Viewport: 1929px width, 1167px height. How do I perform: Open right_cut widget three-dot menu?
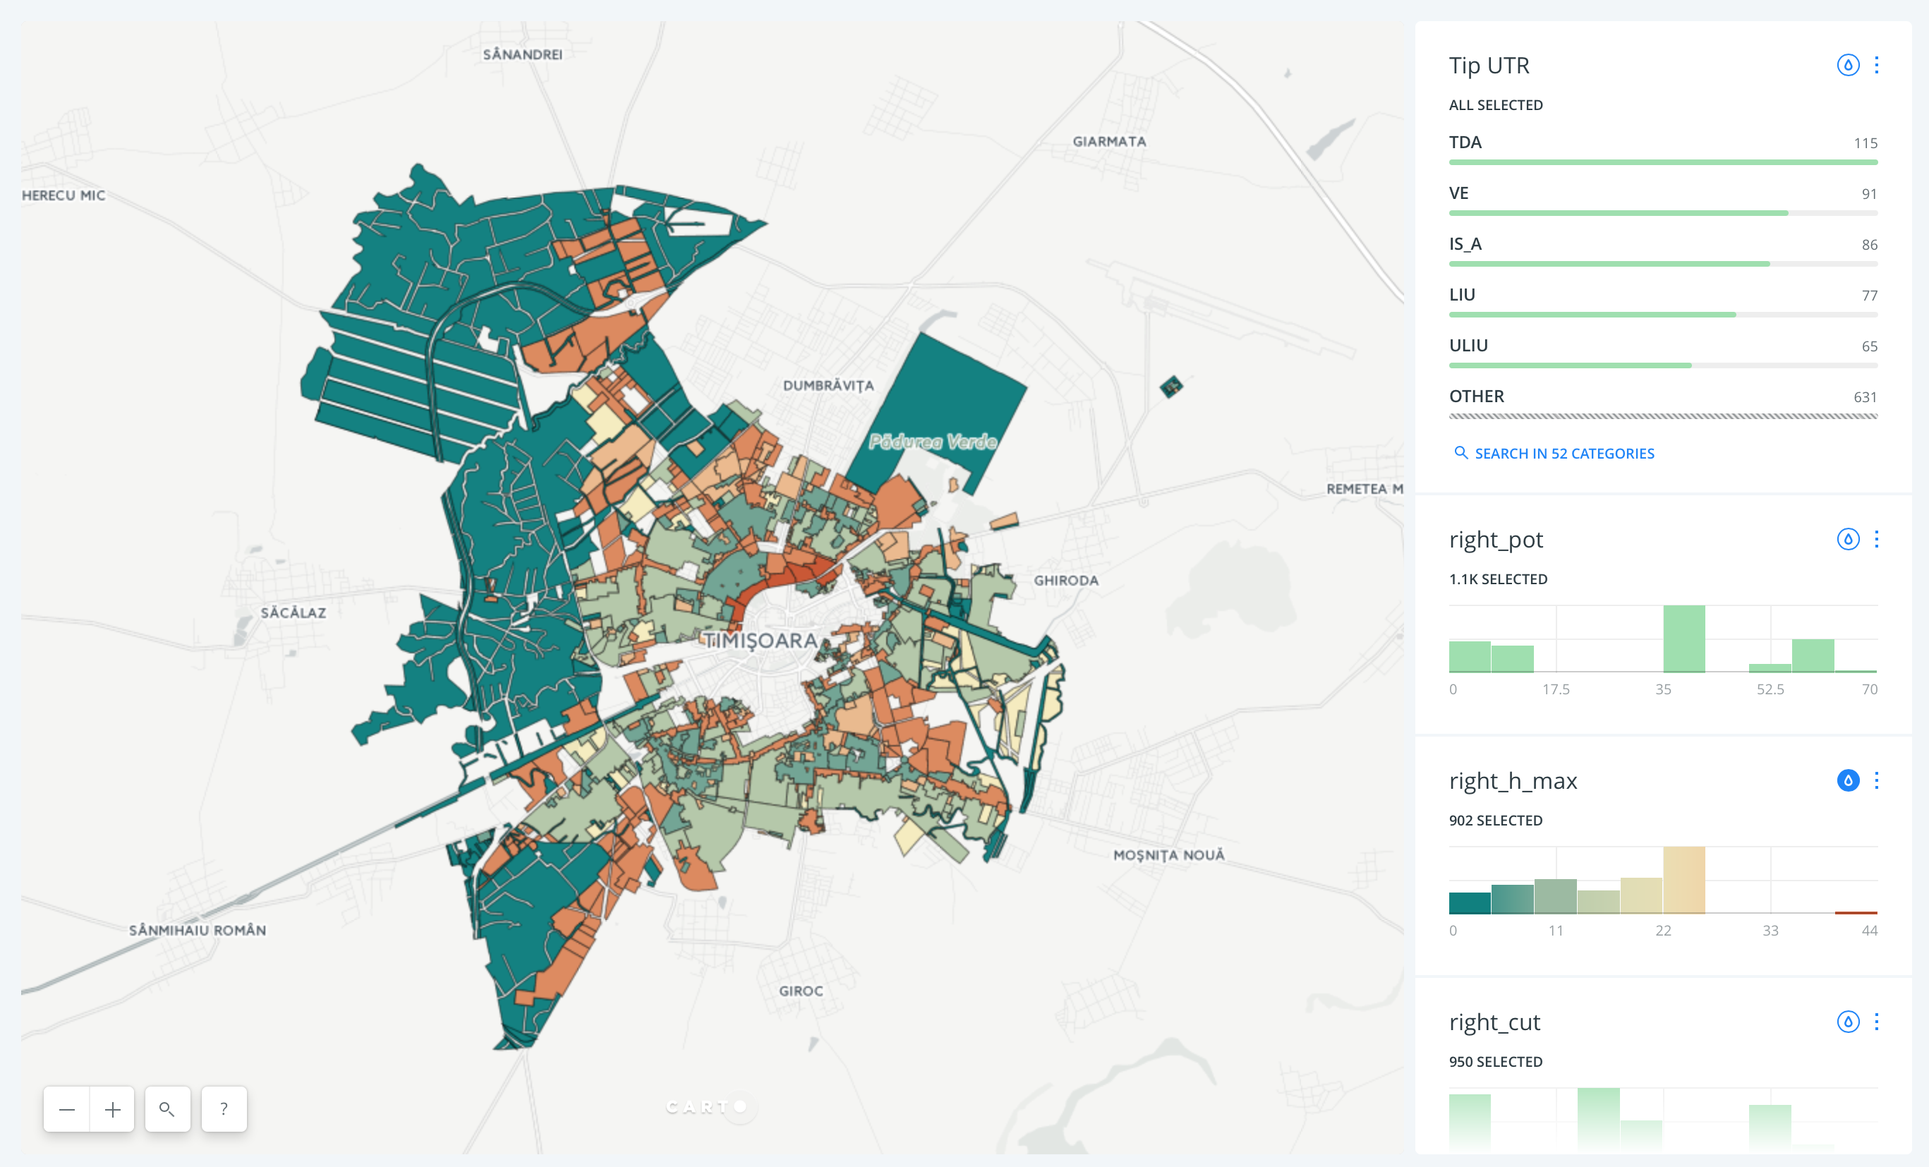(x=1877, y=1022)
